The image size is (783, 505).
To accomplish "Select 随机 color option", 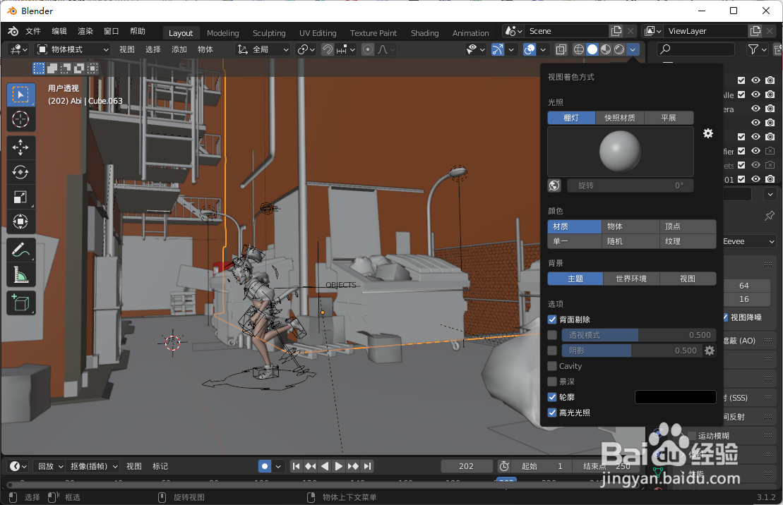I will tap(630, 241).
